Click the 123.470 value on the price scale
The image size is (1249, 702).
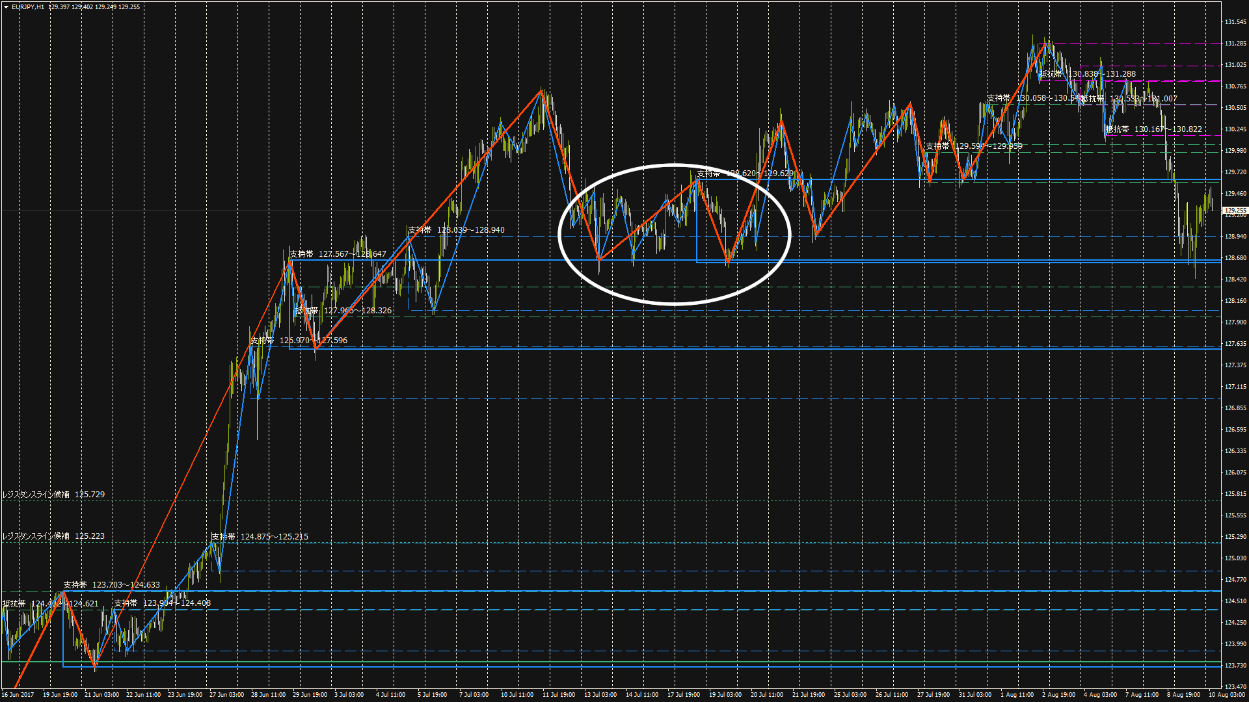pos(1235,687)
